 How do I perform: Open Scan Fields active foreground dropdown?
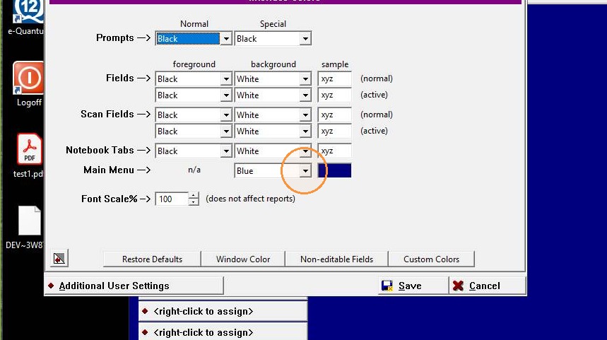click(226, 131)
